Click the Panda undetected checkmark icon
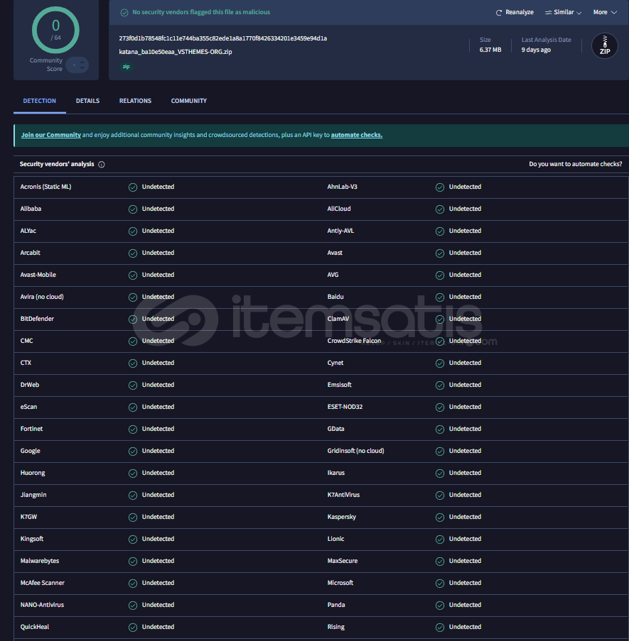 (440, 606)
